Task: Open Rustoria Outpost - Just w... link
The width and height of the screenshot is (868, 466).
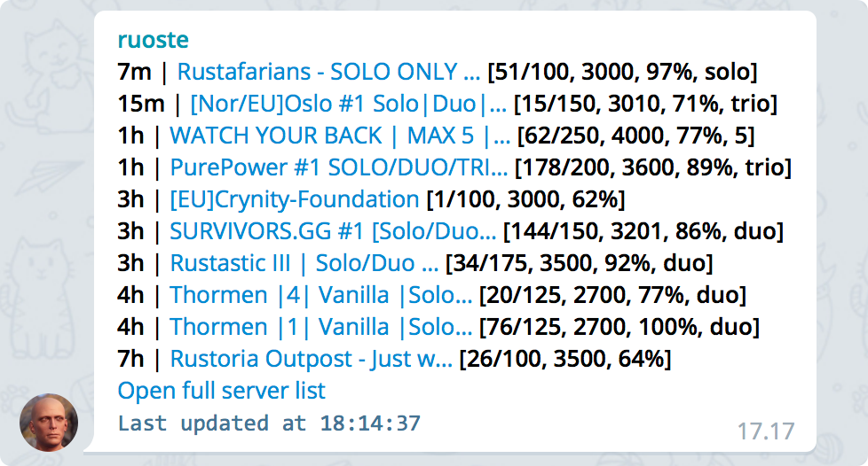Action: coord(311,360)
